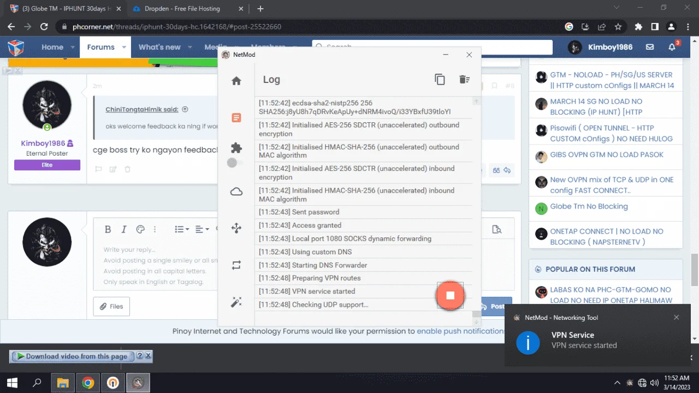This screenshot has height=393, width=699.
Task: Apply bold formatting in reply editor
Action: tap(108, 229)
